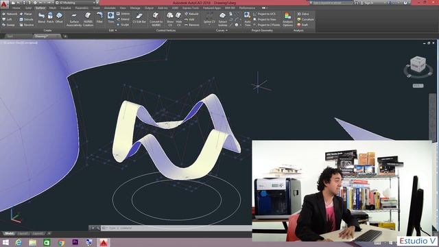Click Show CV
439x247 pixels.
170,19
